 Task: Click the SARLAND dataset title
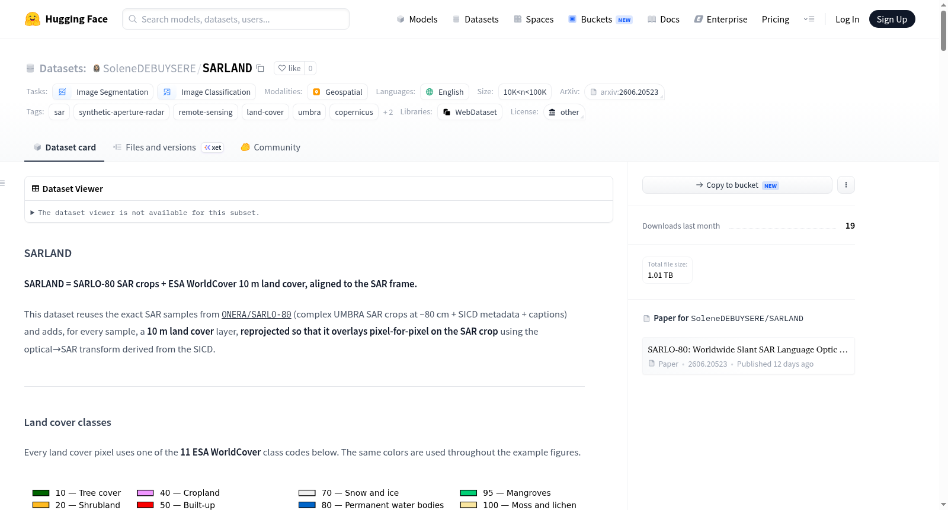click(x=228, y=68)
